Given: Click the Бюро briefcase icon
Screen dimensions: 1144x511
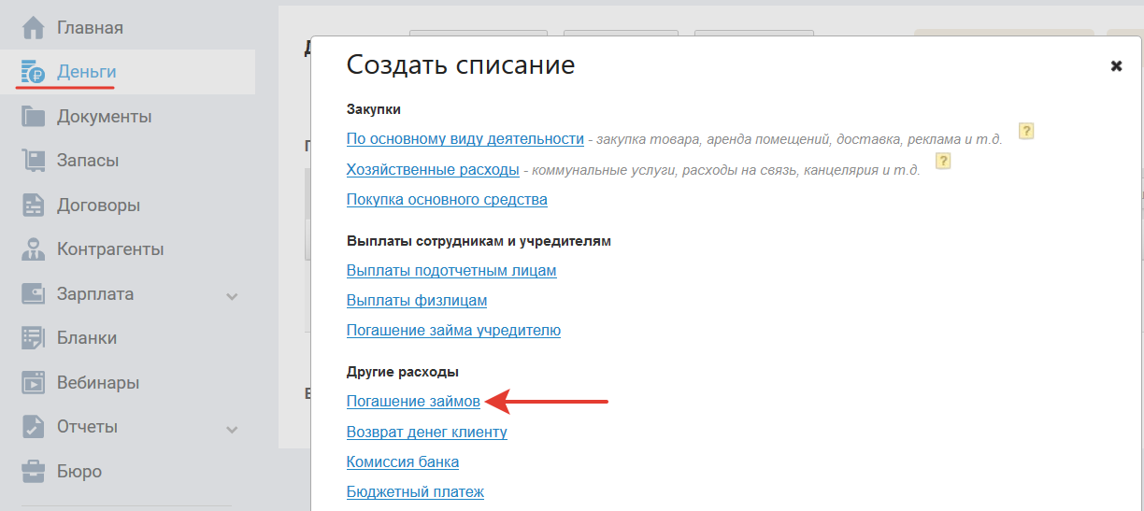Looking at the screenshot, I should [33, 471].
